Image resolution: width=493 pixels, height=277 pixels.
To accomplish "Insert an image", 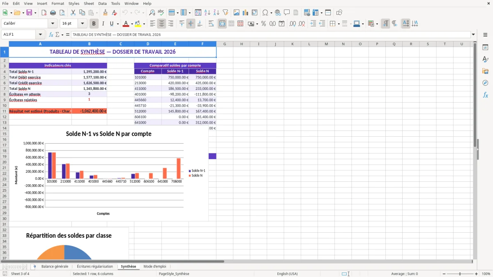I will [237, 13].
